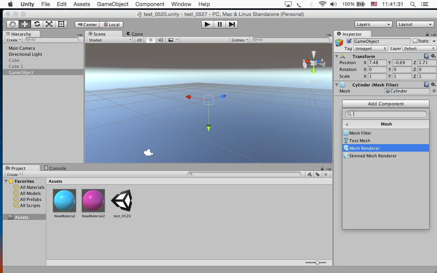Open scene effects dropdown arrow

point(177,40)
